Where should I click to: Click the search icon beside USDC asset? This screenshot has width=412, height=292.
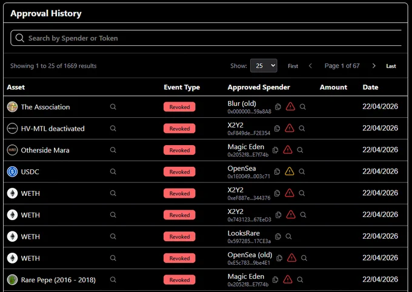pos(113,172)
